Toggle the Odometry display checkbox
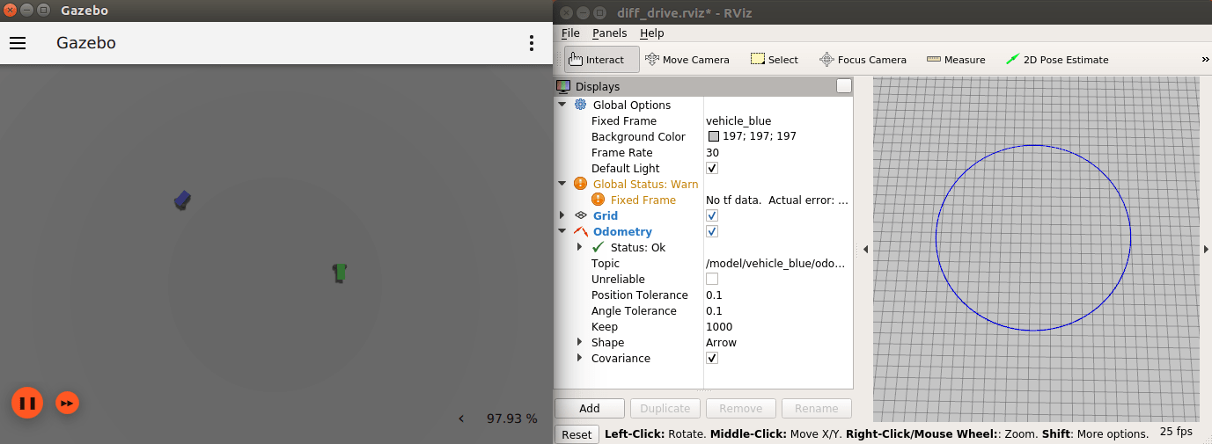Screen dimensions: 1212x444 [712, 231]
